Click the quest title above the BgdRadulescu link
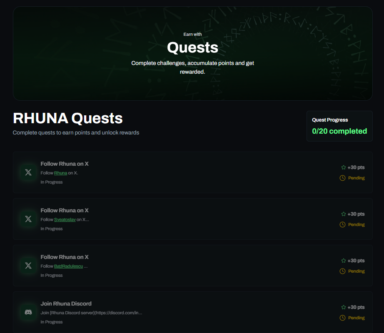This screenshot has height=333, width=384. (65, 257)
